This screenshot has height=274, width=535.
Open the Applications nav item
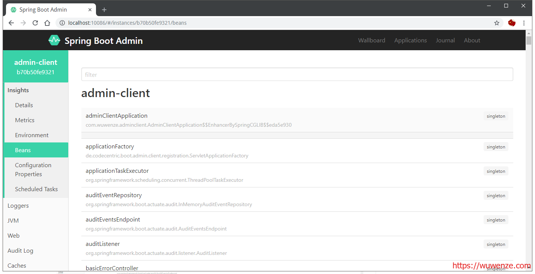411,40
